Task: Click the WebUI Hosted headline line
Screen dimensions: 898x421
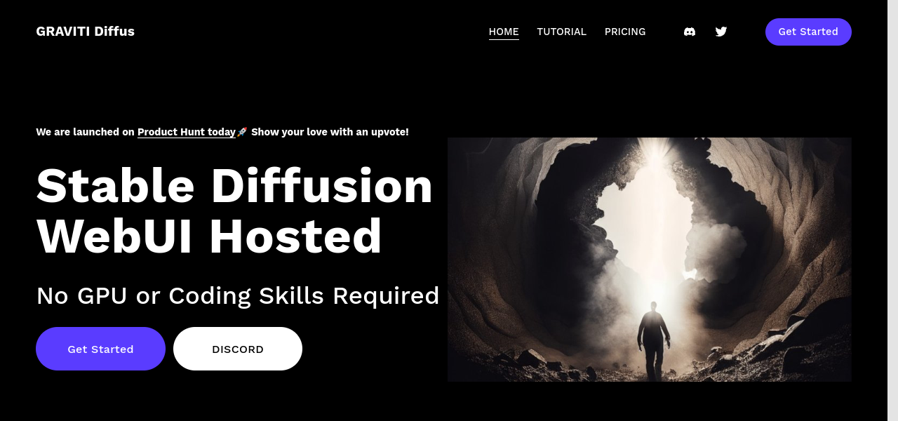Action: point(209,236)
